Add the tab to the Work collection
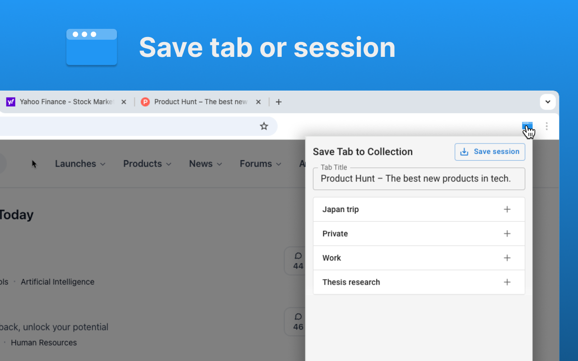The image size is (578, 361). tap(507, 258)
